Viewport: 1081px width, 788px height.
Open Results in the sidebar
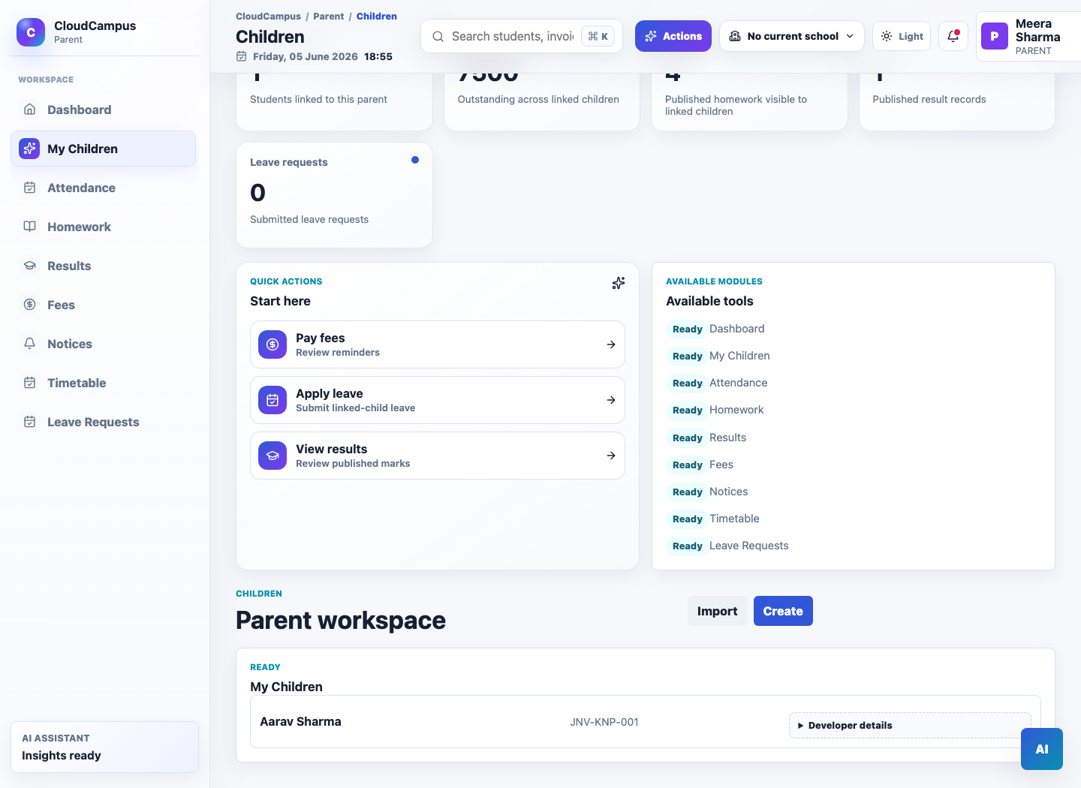(104, 266)
